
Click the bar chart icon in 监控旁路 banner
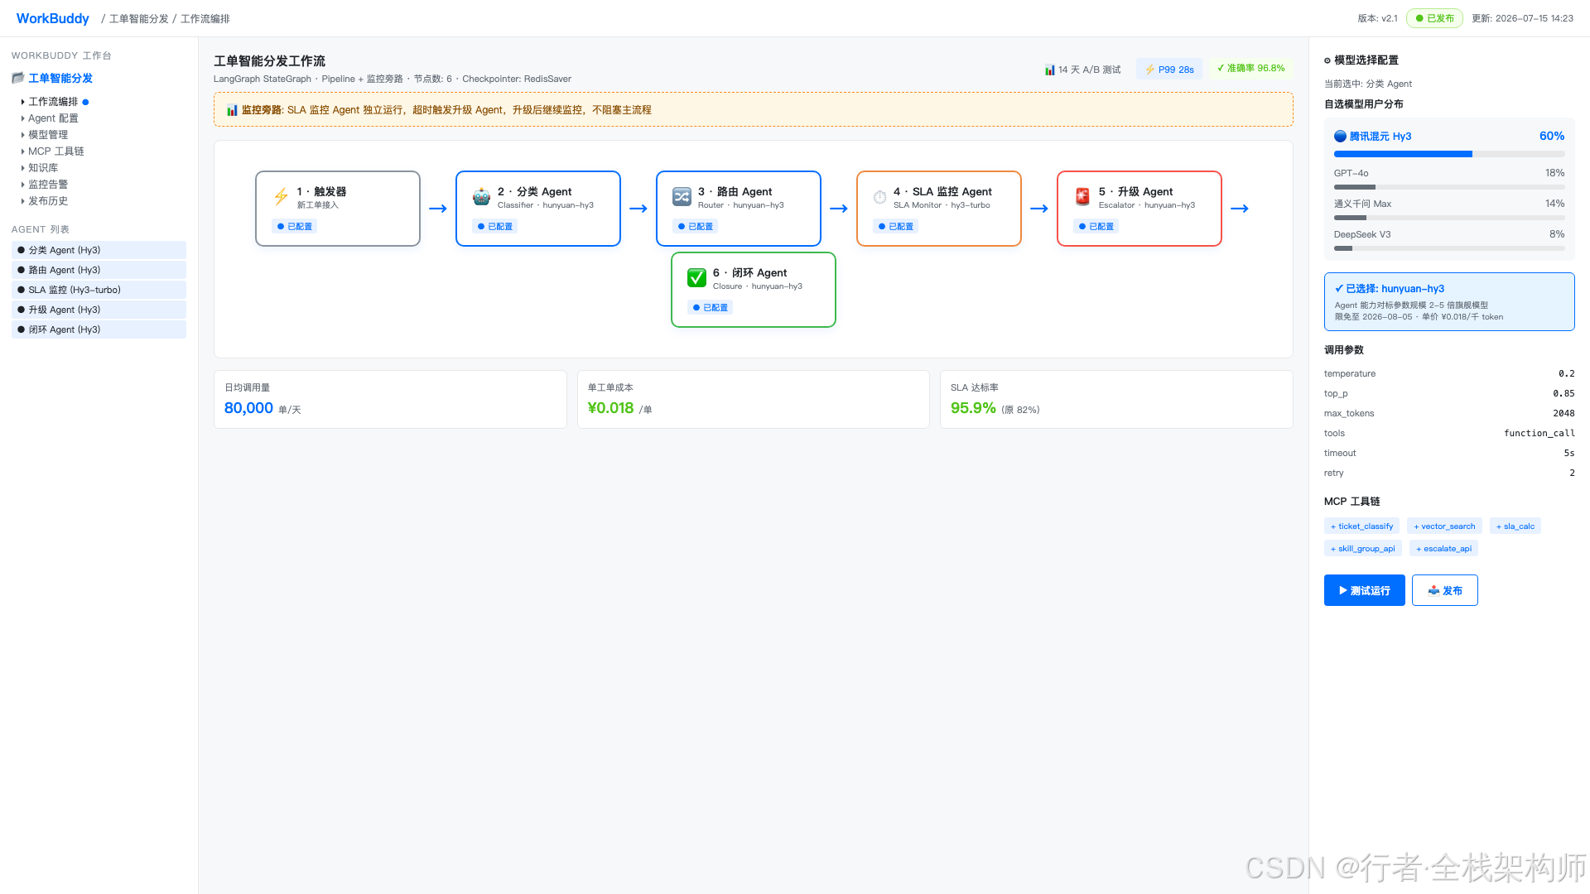pos(232,110)
